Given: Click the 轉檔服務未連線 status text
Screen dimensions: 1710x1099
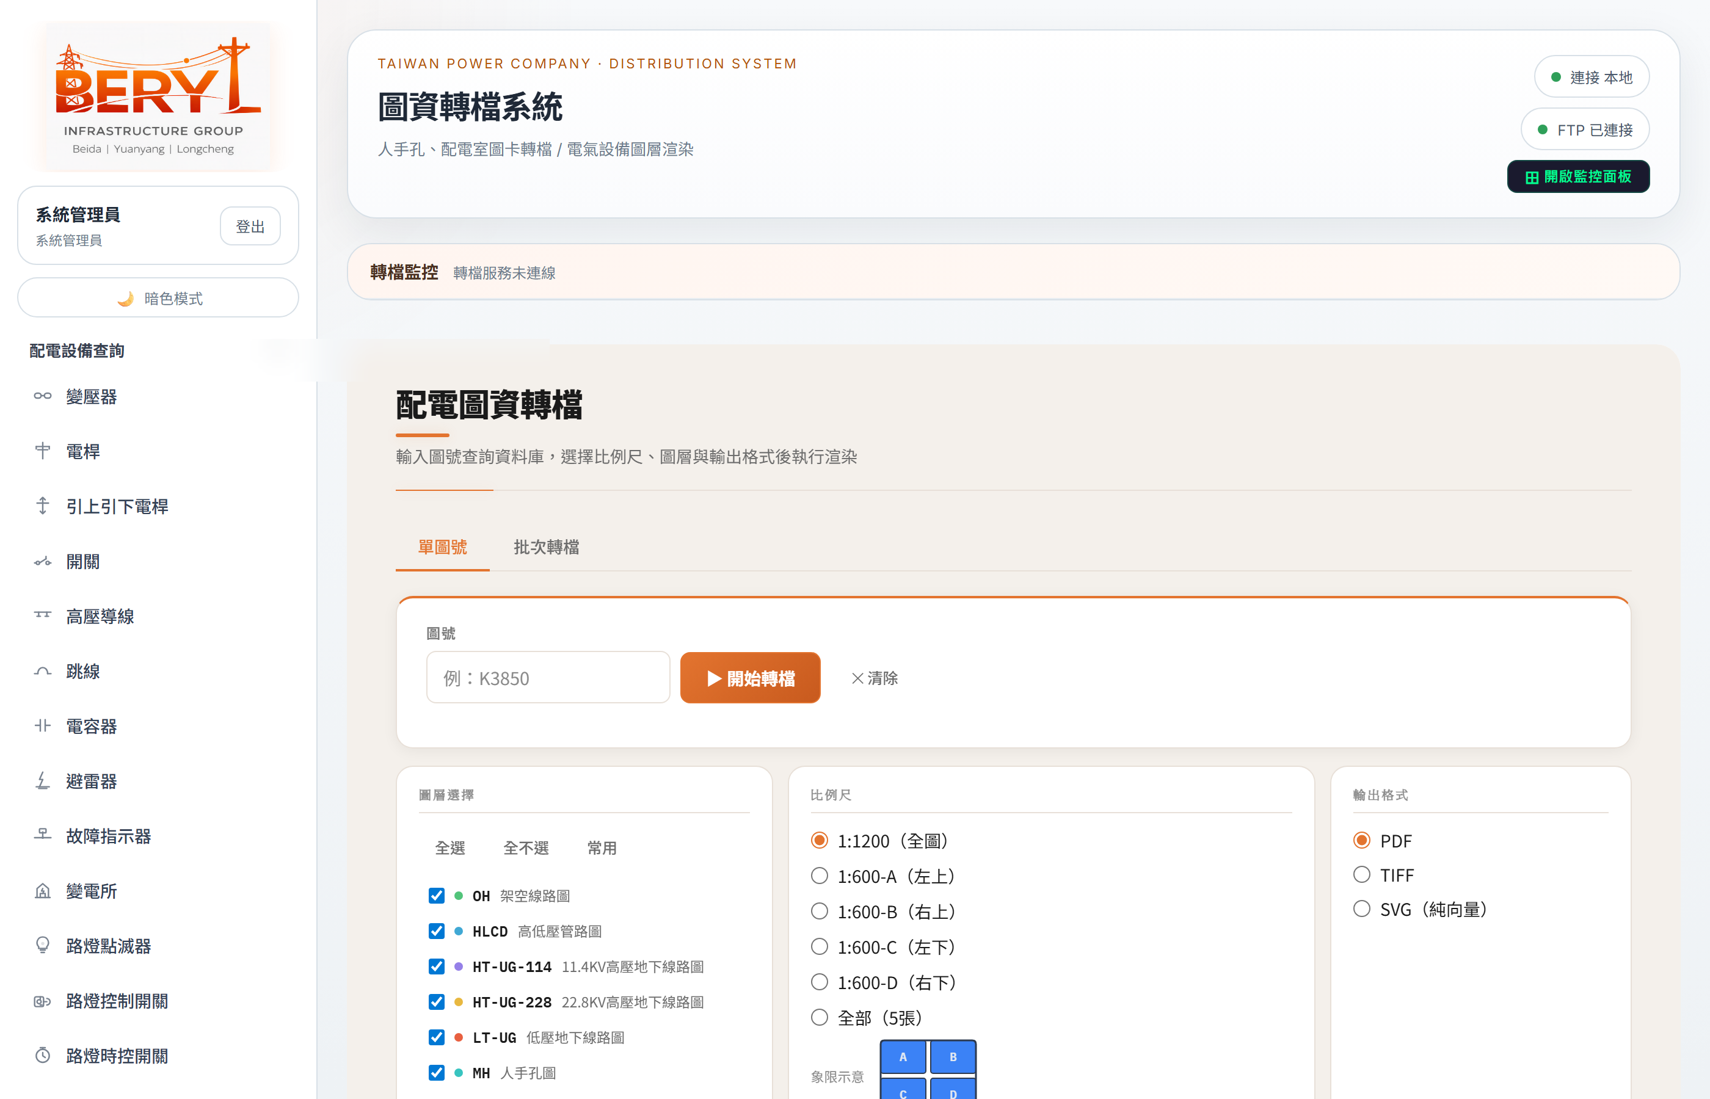Looking at the screenshot, I should click(504, 272).
